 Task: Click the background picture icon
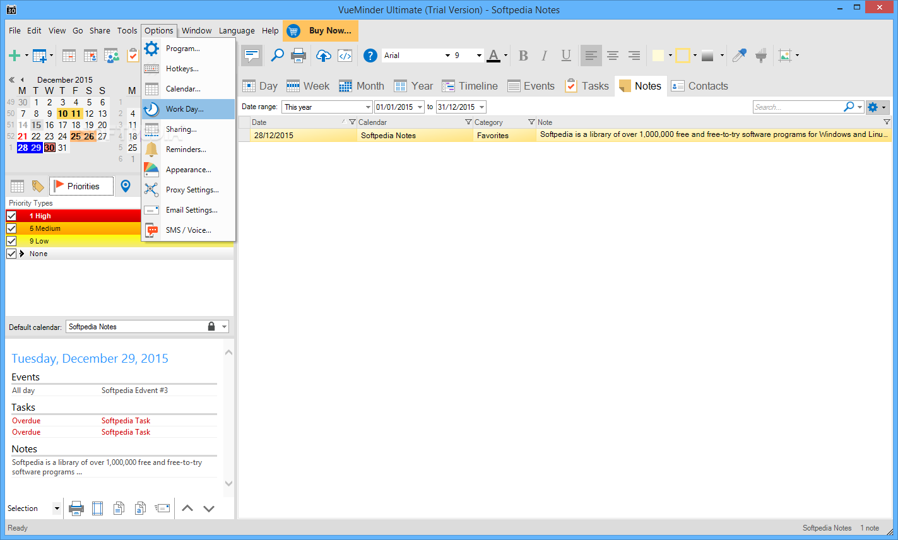click(784, 56)
